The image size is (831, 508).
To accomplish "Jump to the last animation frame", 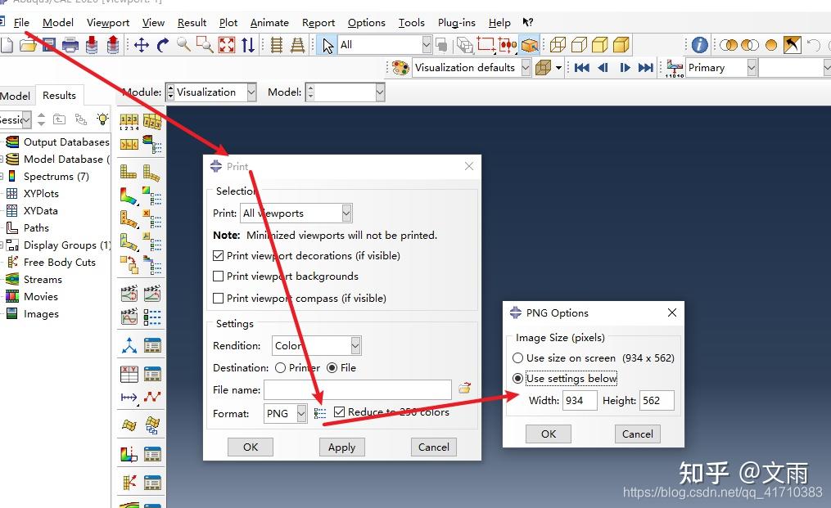I will click(x=648, y=67).
